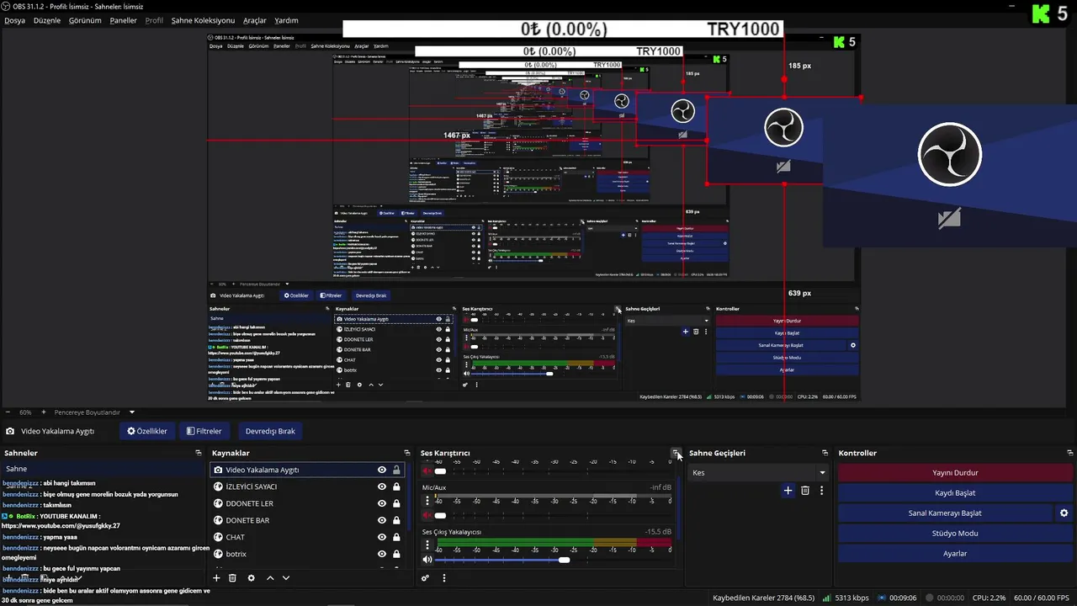Select the botrix source row
The height and width of the screenshot is (606, 1077).
[305, 554]
